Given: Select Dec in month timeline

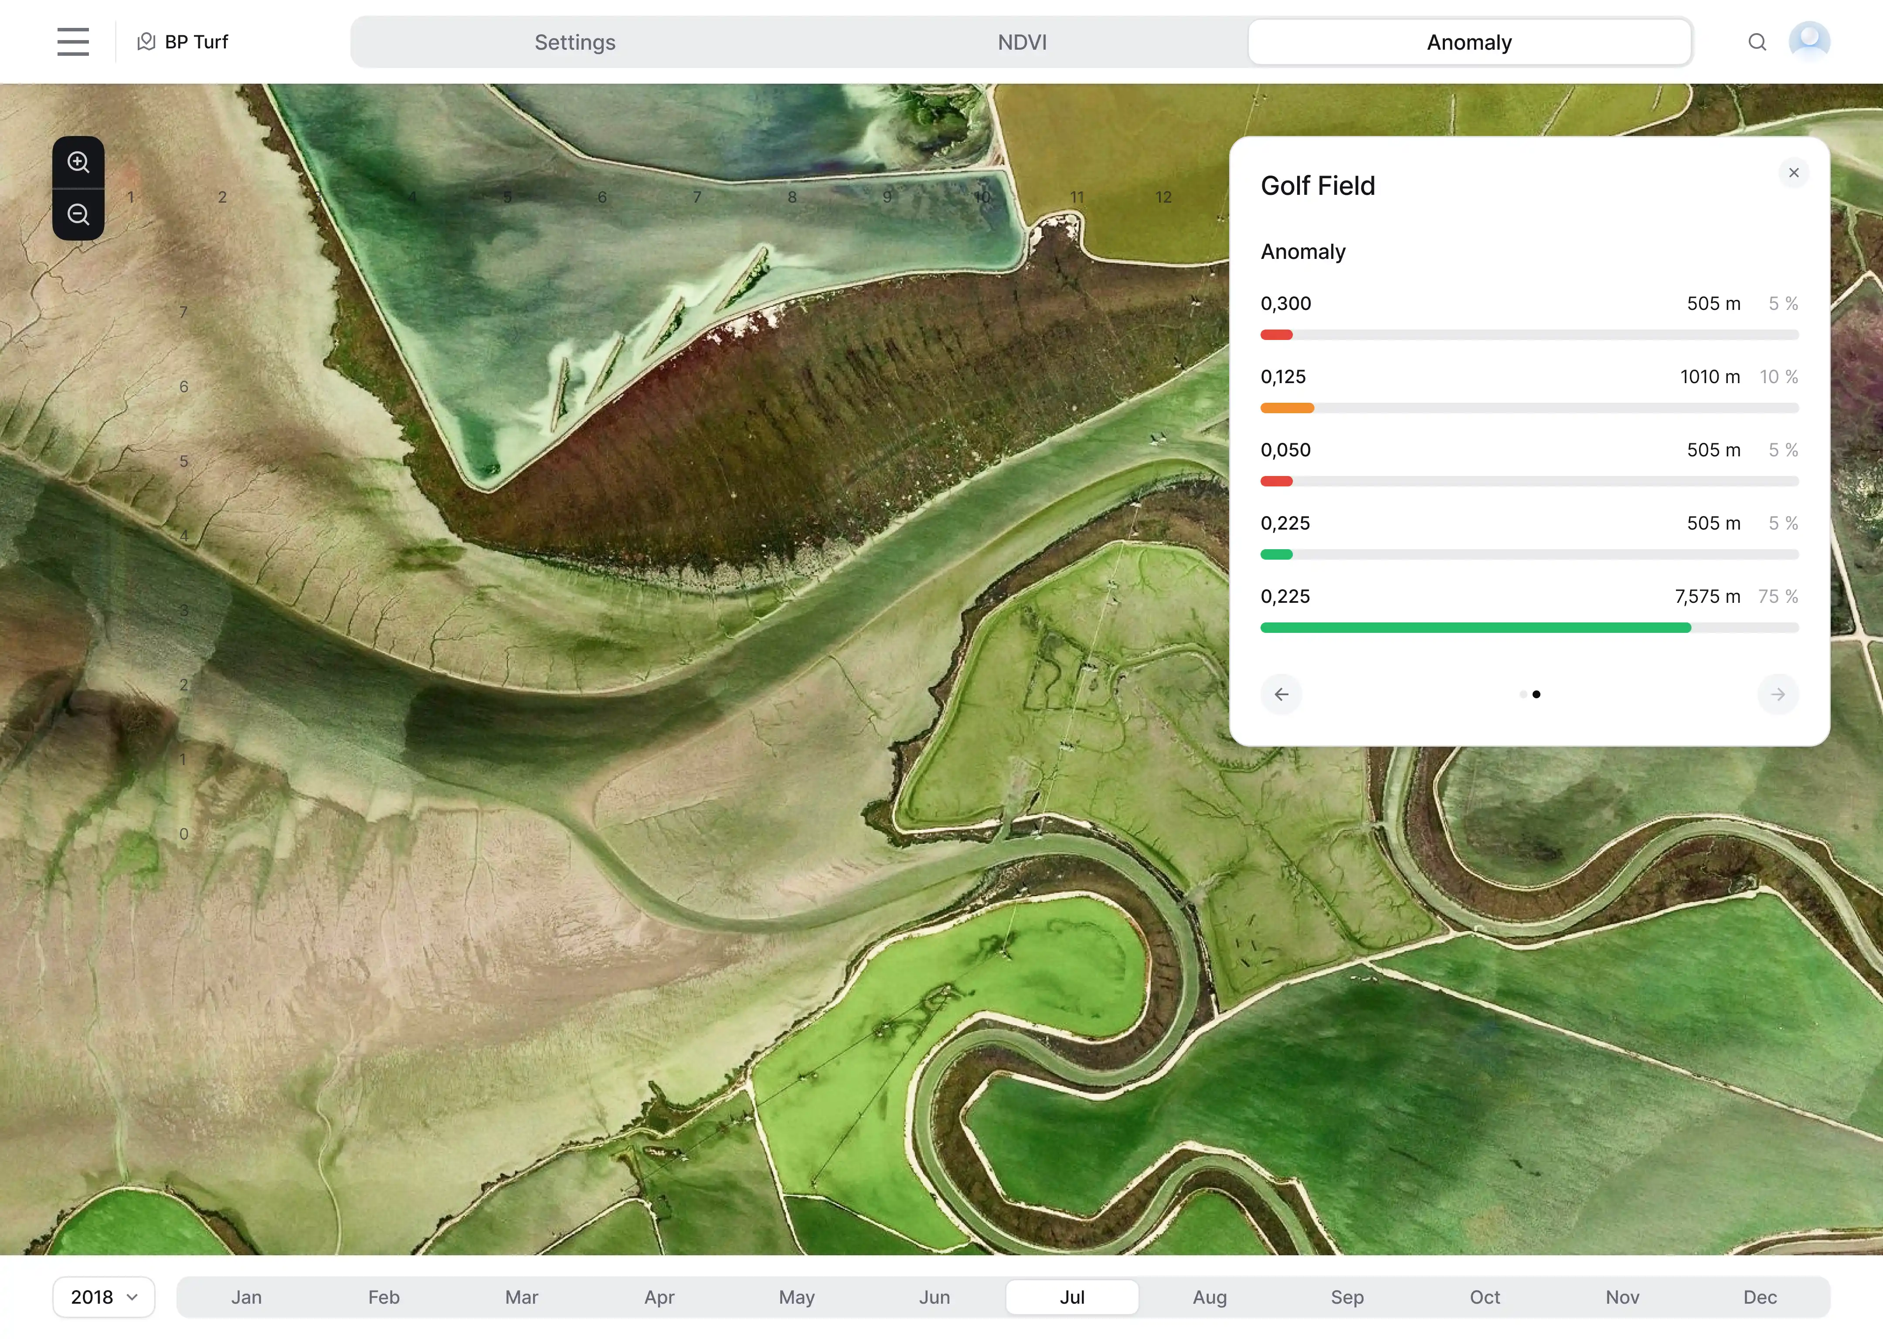Looking at the screenshot, I should 1759,1297.
